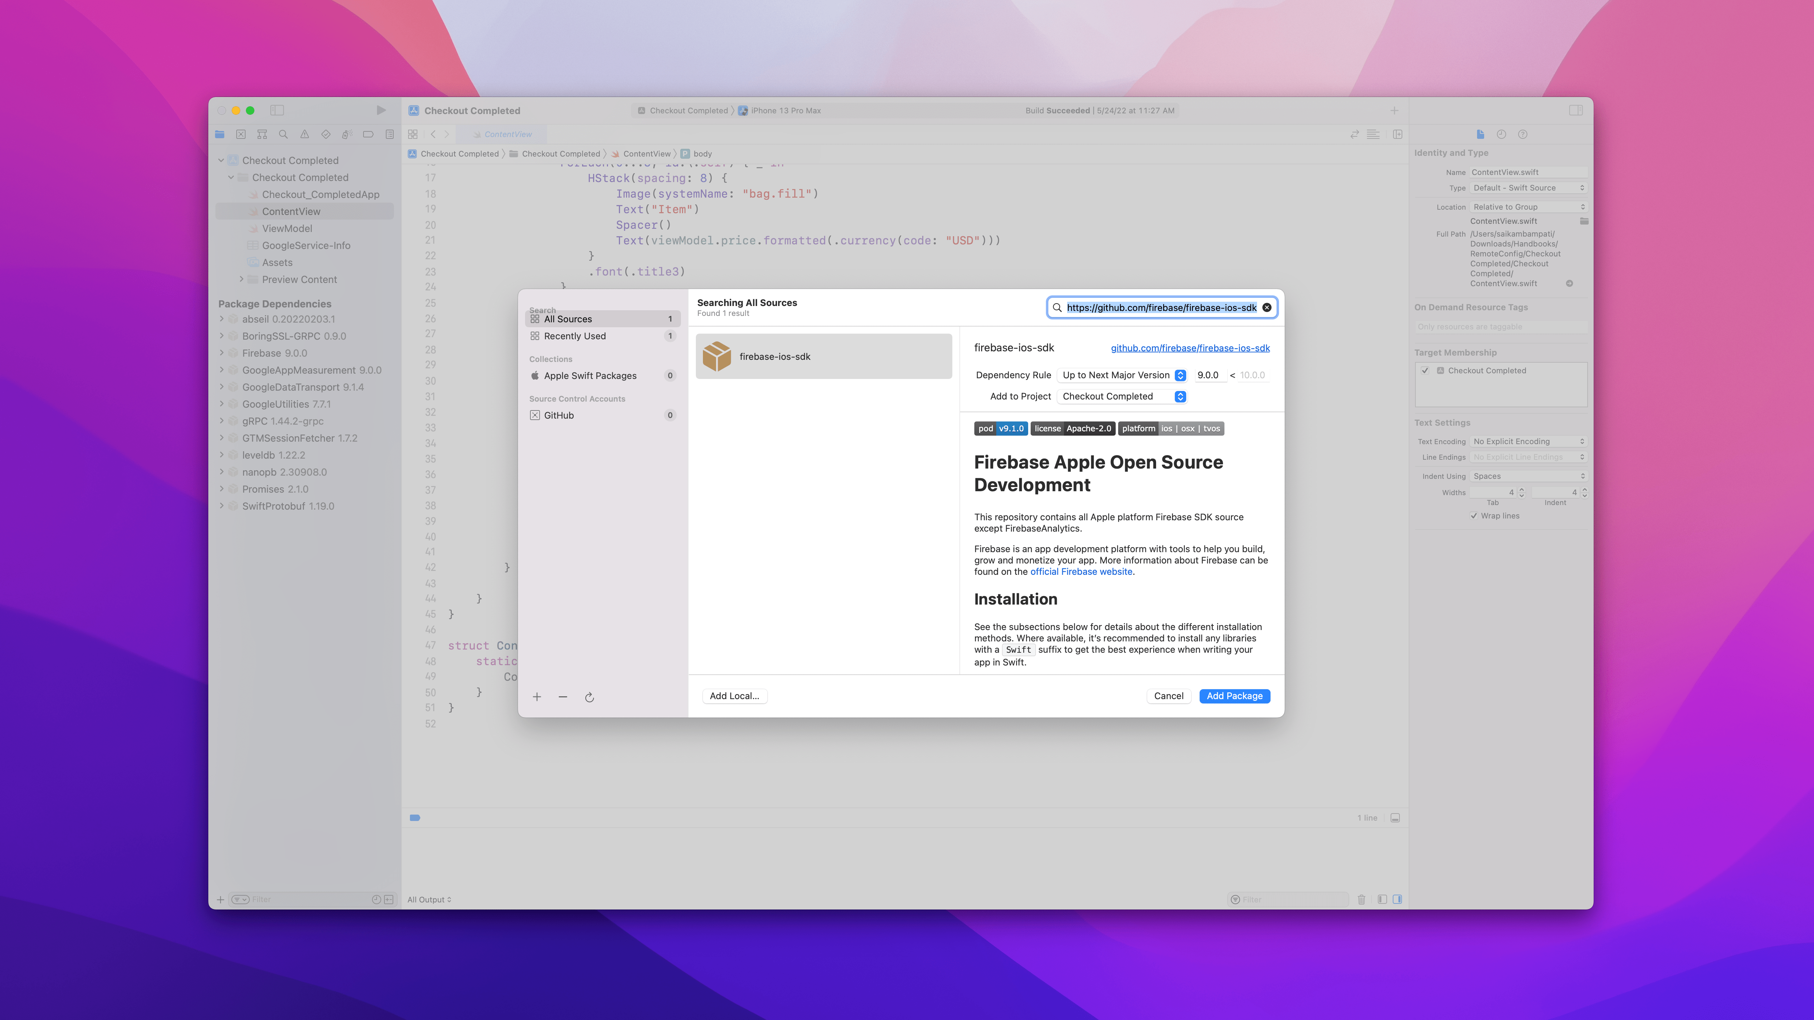The image size is (1814, 1020).
Task: Open the Test navigator diamond icon
Action: (x=325, y=135)
